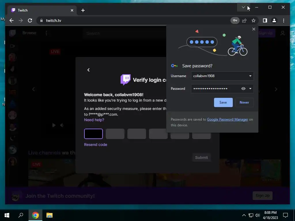Click Sign Up in the bottom banner
295x221 pixels.
[x=262, y=196]
